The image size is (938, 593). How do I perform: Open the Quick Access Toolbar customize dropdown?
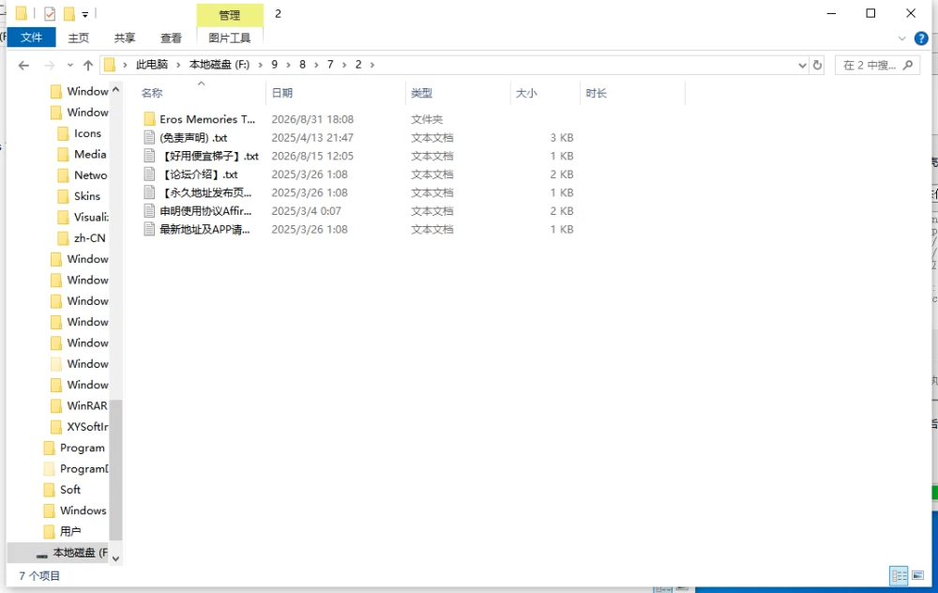coord(85,14)
